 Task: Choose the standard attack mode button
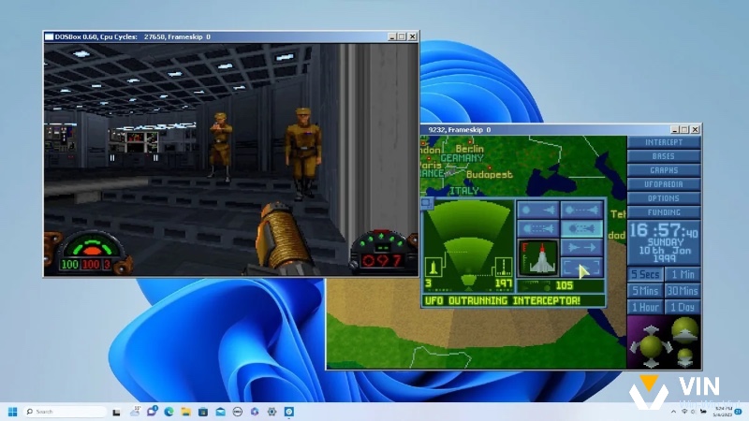(x=538, y=229)
